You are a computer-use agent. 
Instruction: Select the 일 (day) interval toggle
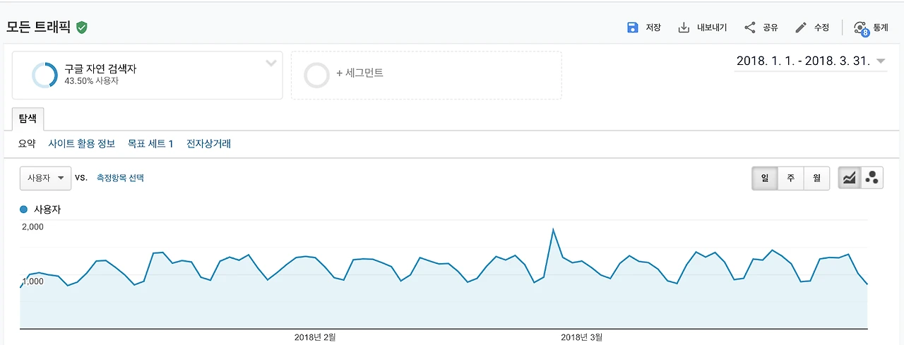tap(765, 178)
